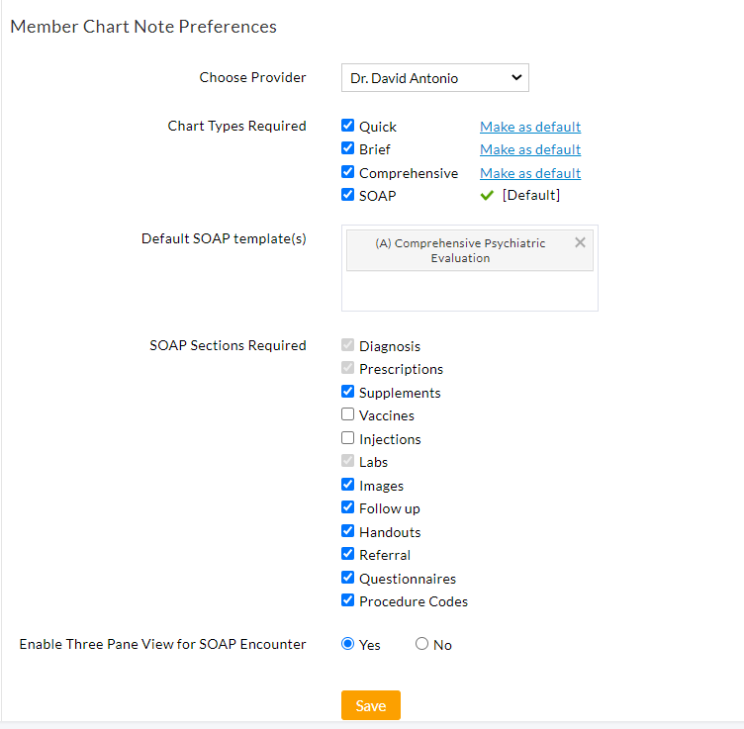Viewport: 744px width, 729px height.
Task: Uncheck the Images SOAP section
Action: pyautogui.click(x=348, y=485)
